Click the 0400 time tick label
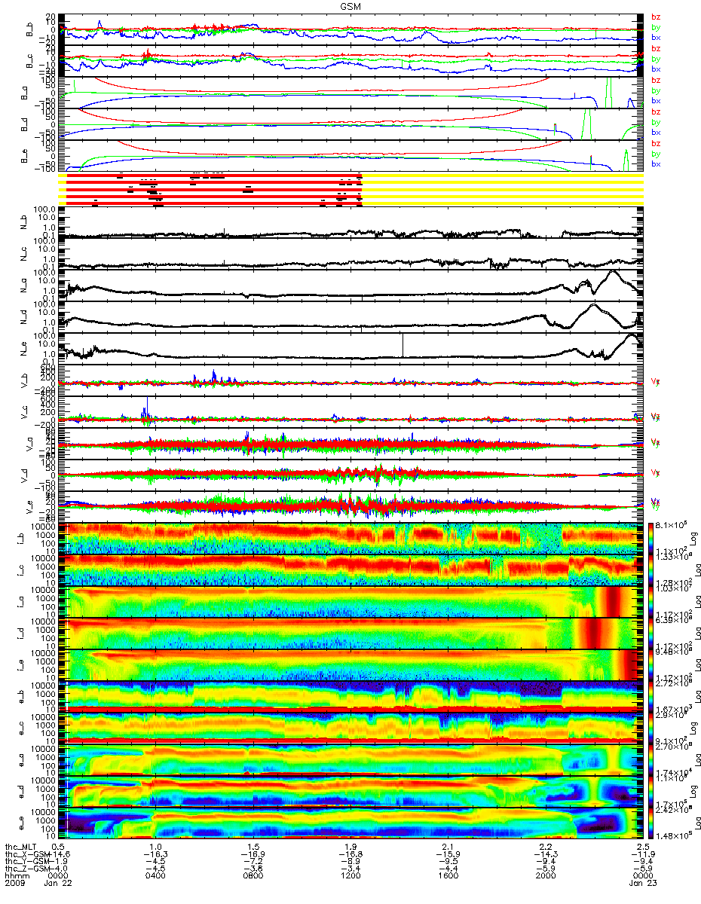Viewport: 701px width, 904px height. pos(155,875)
